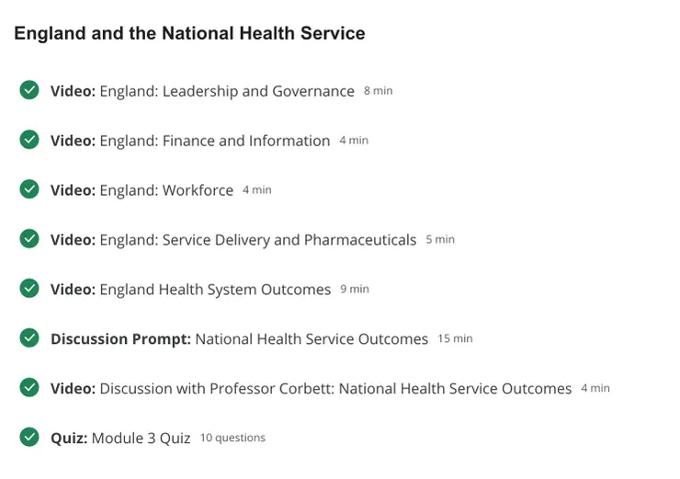Click checkmark beside Professor Corbett discussion video

(x=29, y=388)
